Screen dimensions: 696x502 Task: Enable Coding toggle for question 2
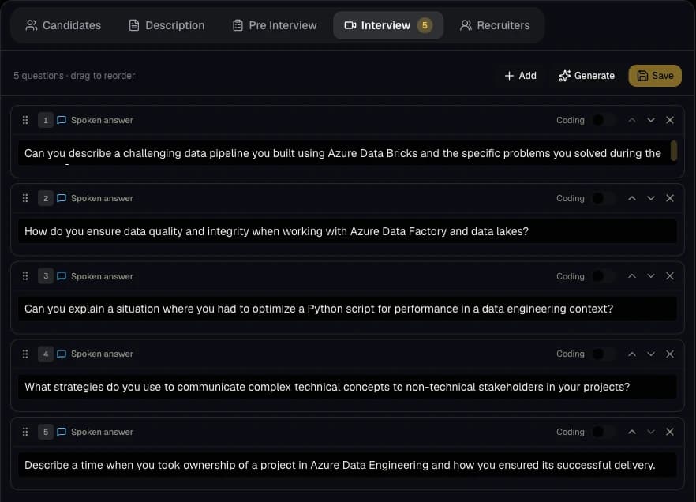(x=603, y=198)
